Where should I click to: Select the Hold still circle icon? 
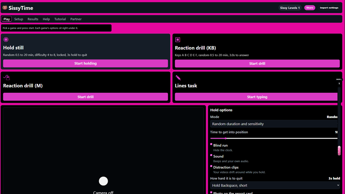pyautogui.click(x=6, y=40)
